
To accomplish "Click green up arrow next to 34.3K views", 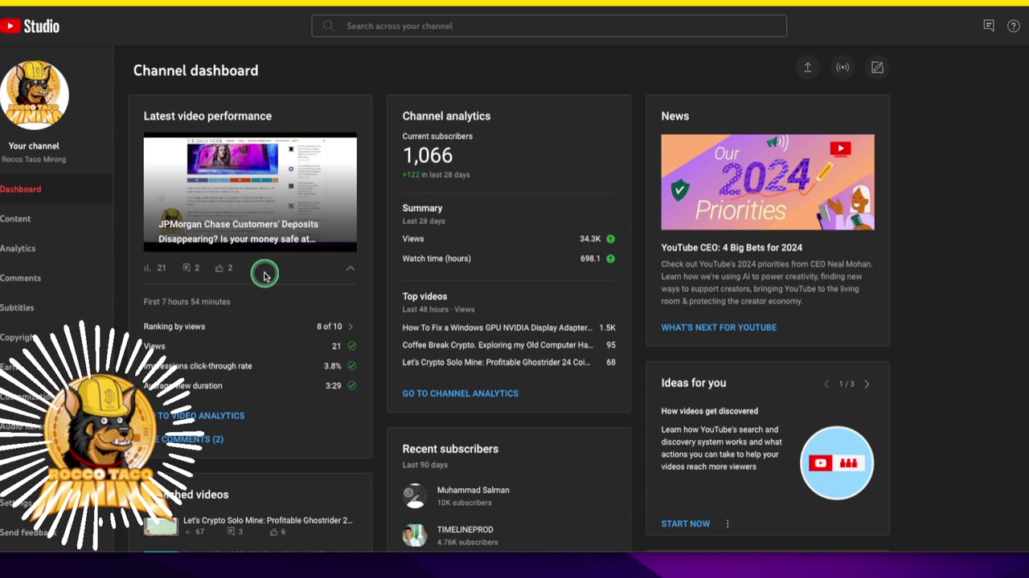I will click(610, 239).
